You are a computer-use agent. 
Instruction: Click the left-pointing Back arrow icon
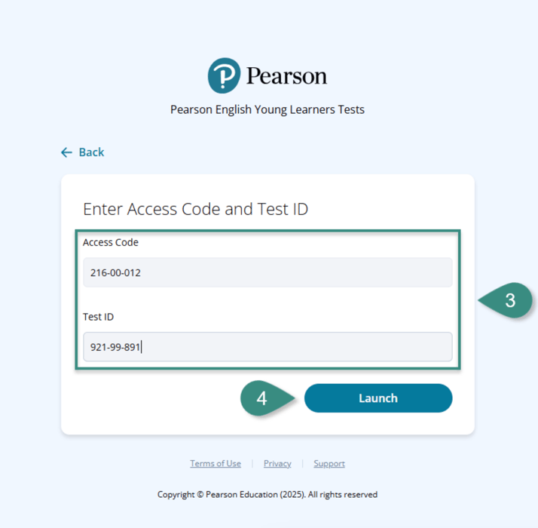click(66, 152)
